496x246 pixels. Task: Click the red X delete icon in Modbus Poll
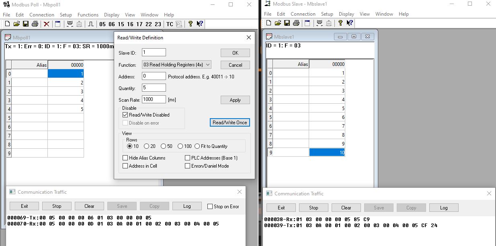(47, 24)
